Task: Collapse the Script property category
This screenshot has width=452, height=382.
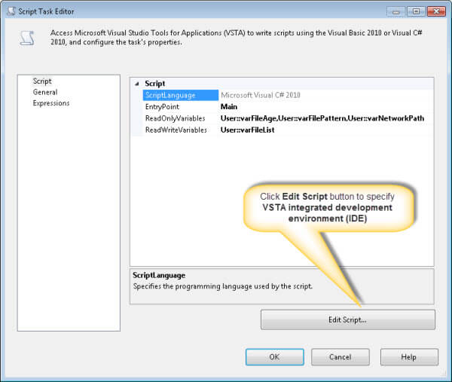Action: [137, 84]
